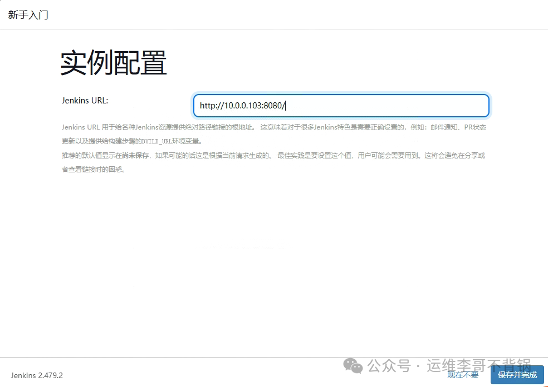Click the 现在不要 link
548x387 pixels.
pyautogui.click(x=463, y=375)
